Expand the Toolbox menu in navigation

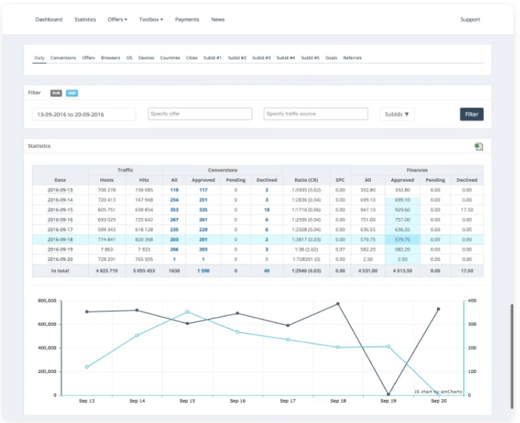coord(151,20)
